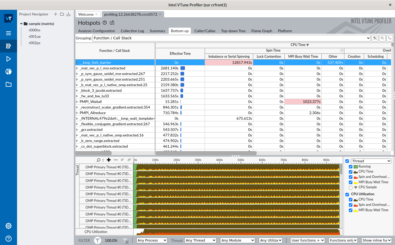This screenshot has height=245, width=395.
Task: Toggle the Thread legend checkbox
Action: coord(347,161)
